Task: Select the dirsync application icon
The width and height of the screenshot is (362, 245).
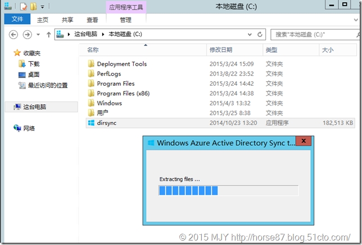Action: point(91,123)
